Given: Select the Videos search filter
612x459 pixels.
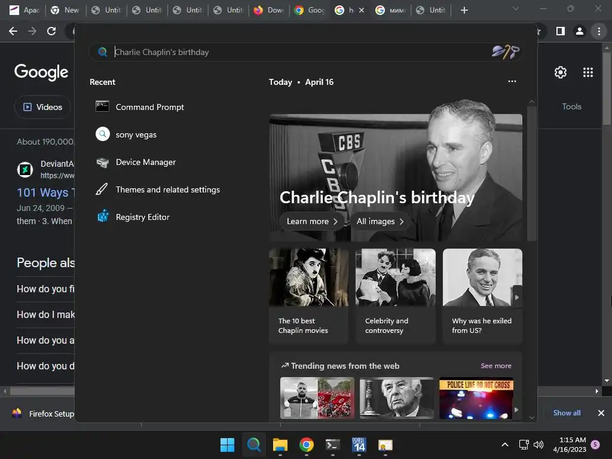Looking at the screenshot, I should (43, 107).
